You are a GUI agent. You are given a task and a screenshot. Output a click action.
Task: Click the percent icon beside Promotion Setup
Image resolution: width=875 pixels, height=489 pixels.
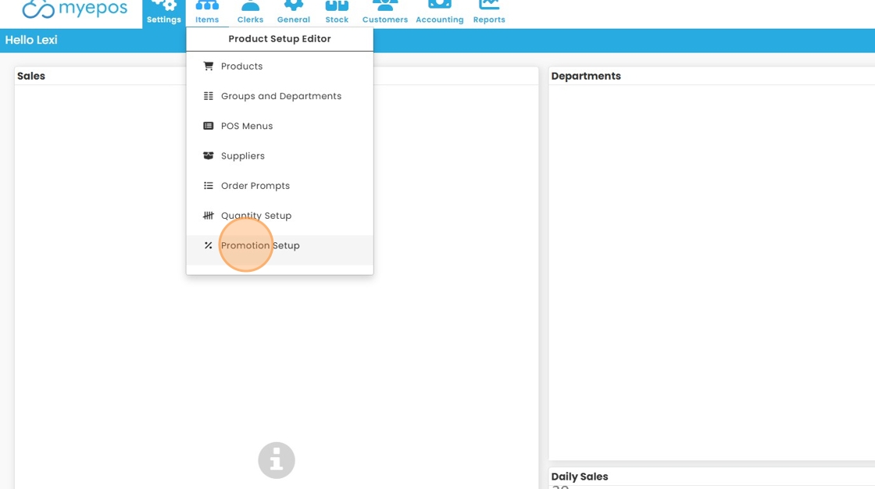click(208, 245)
